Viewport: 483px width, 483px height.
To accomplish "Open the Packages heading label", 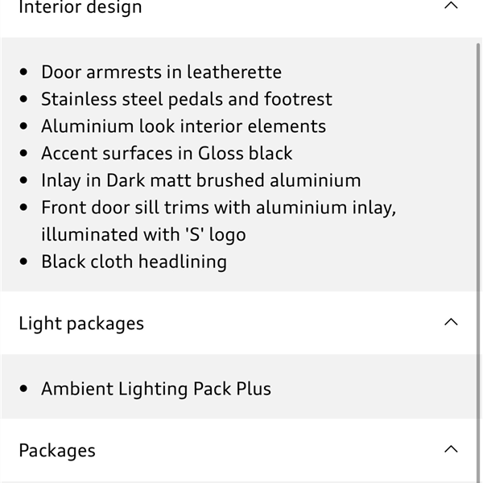I will point(57,451).
